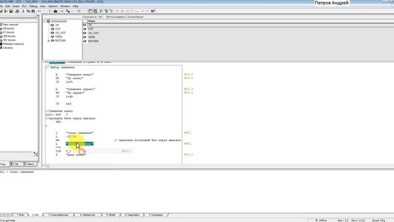Switch to the 5: Modify tab
The width and height of the screenshot is (394, 222).
point(111,215)
